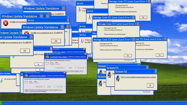Click 'Message Code 323' text in the topmost Game Guard dialog
The height and width of the screenshot is (105, 187).
tap(122, 5)
